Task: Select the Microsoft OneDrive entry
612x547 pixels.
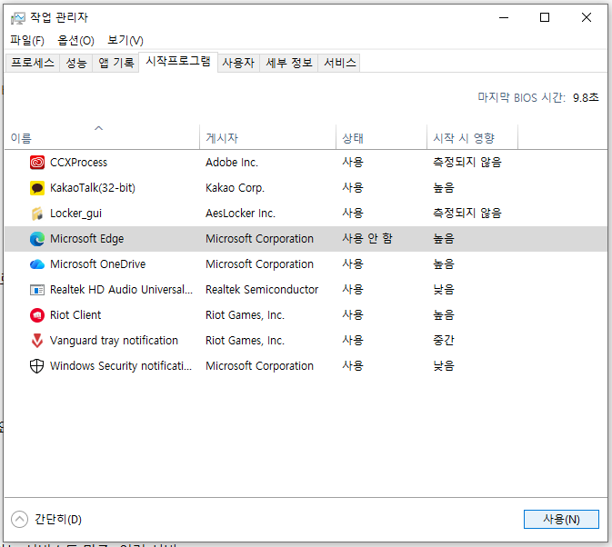Action: (x=97, y=264)
